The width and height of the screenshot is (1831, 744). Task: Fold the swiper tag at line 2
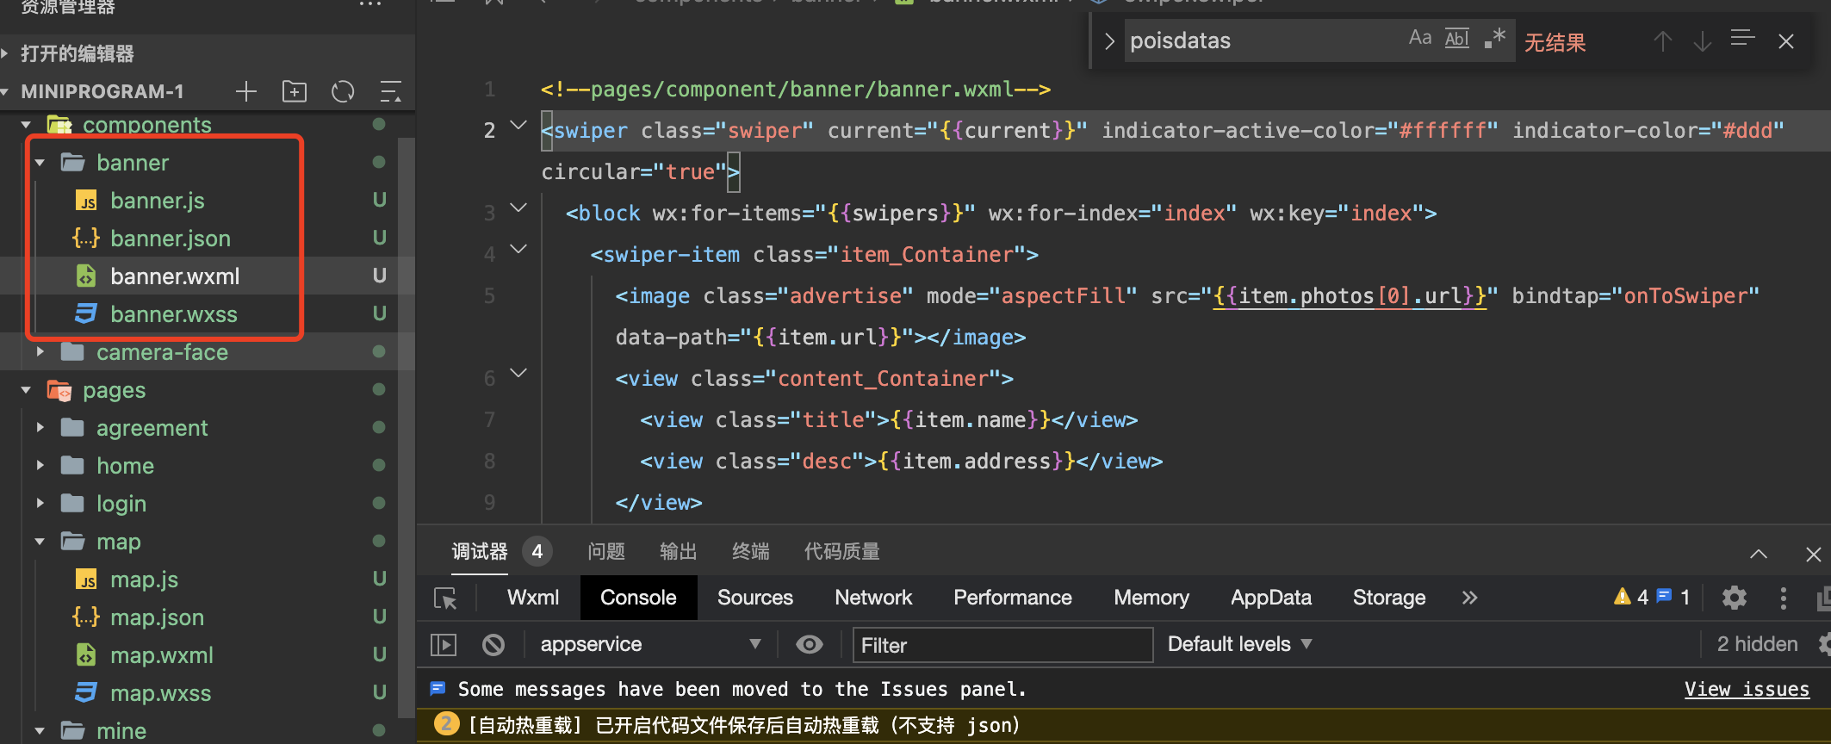tap(518, 126)
